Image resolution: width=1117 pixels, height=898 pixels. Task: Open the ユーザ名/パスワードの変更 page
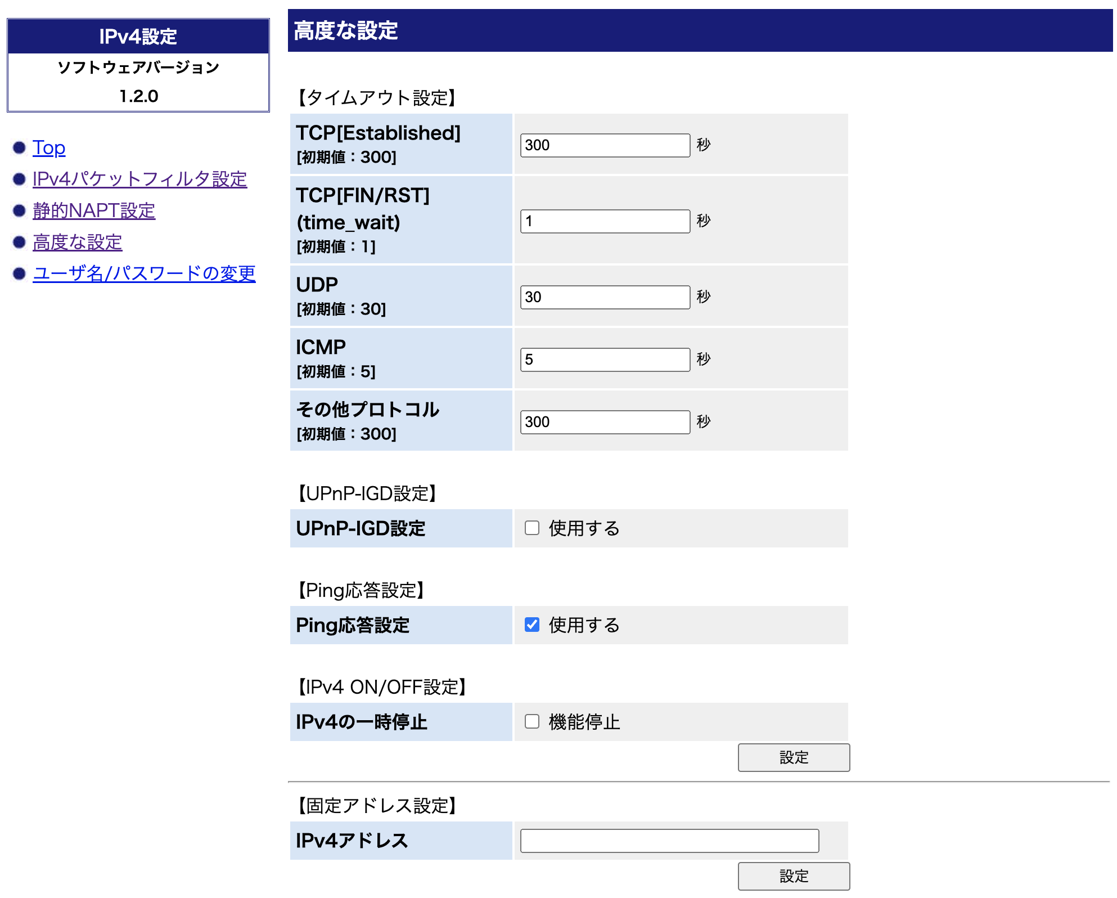tap(144, 274)
